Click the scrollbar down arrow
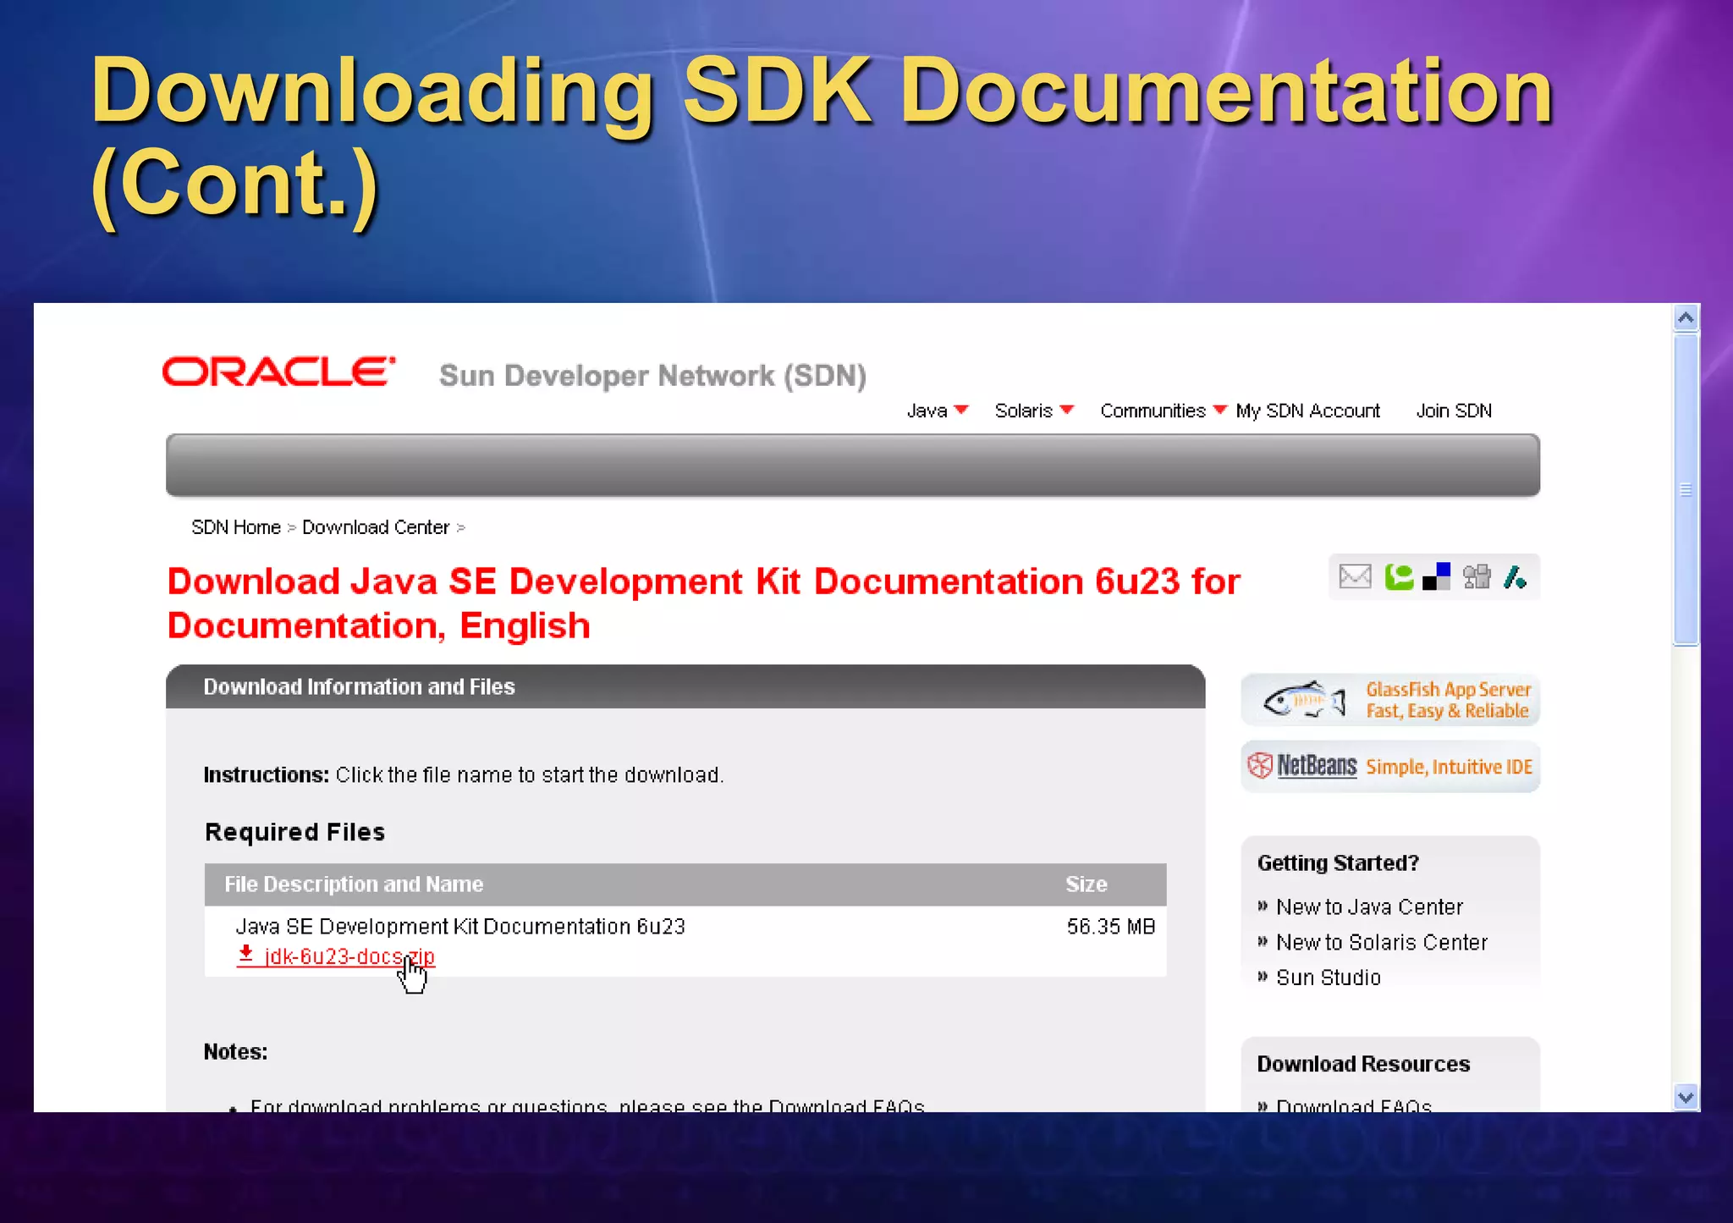 (x=1686, y=1097)
